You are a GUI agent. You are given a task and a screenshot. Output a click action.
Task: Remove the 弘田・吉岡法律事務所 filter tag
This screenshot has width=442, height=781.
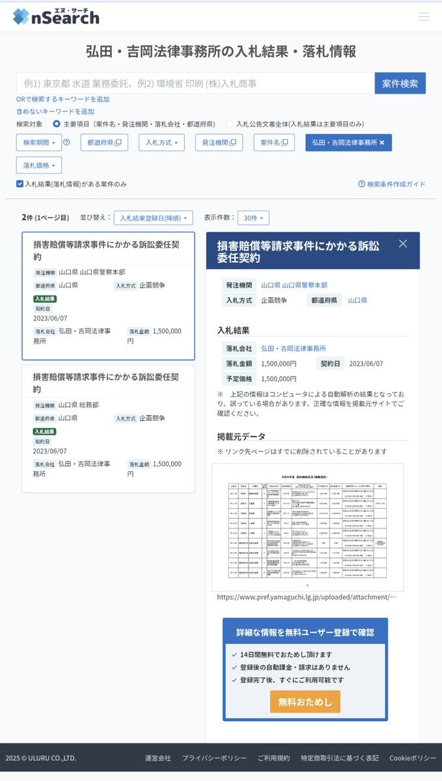382,143
